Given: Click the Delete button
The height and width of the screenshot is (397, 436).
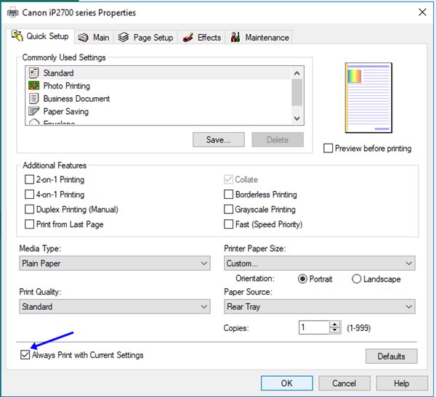Looking at the screenshot, I should tap(278, 139).
